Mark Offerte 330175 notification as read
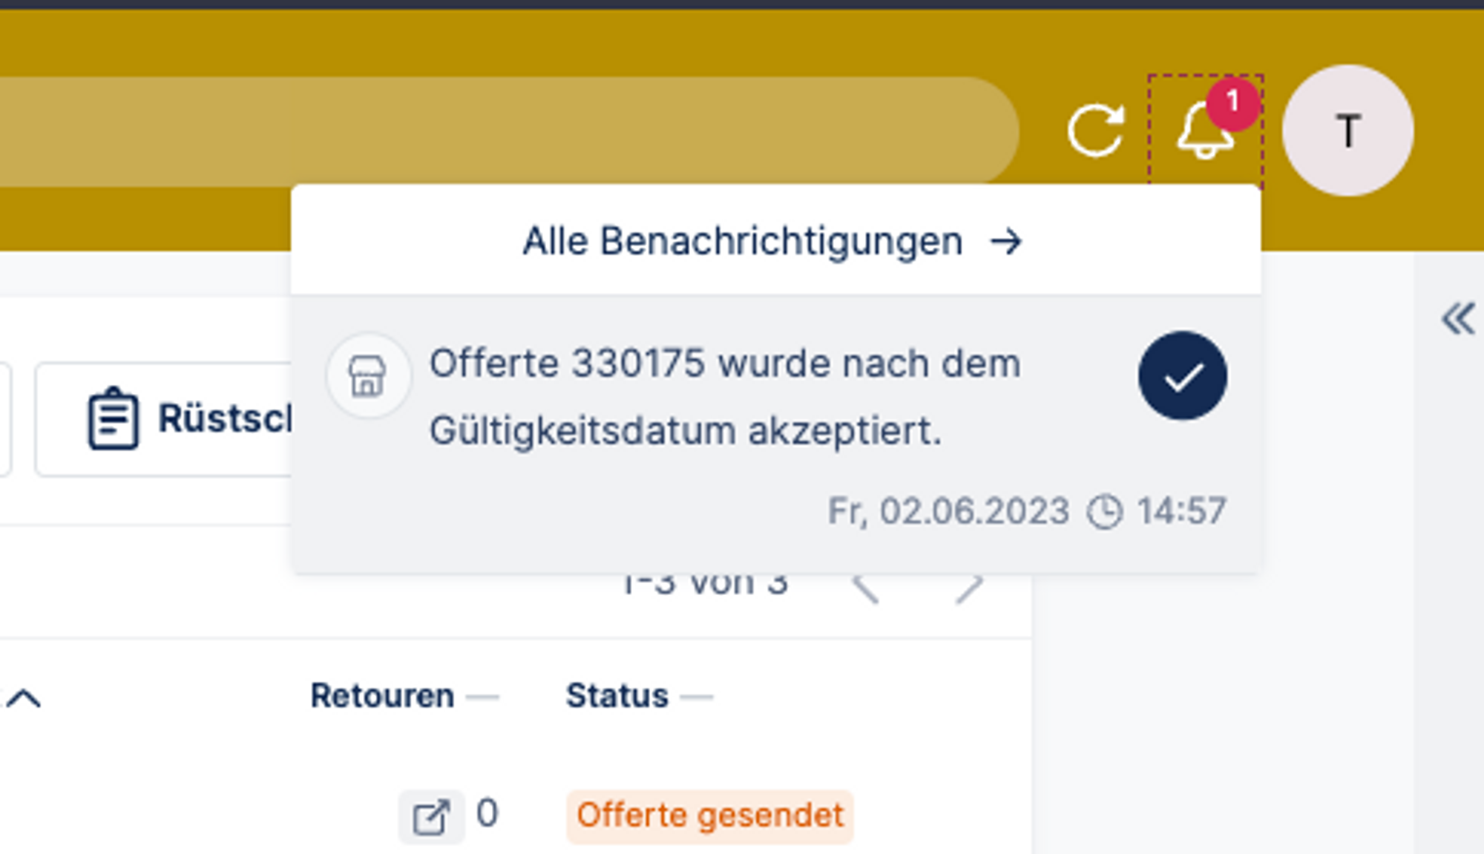This screenshot has height=854, width=1484. coord(1182,376)
